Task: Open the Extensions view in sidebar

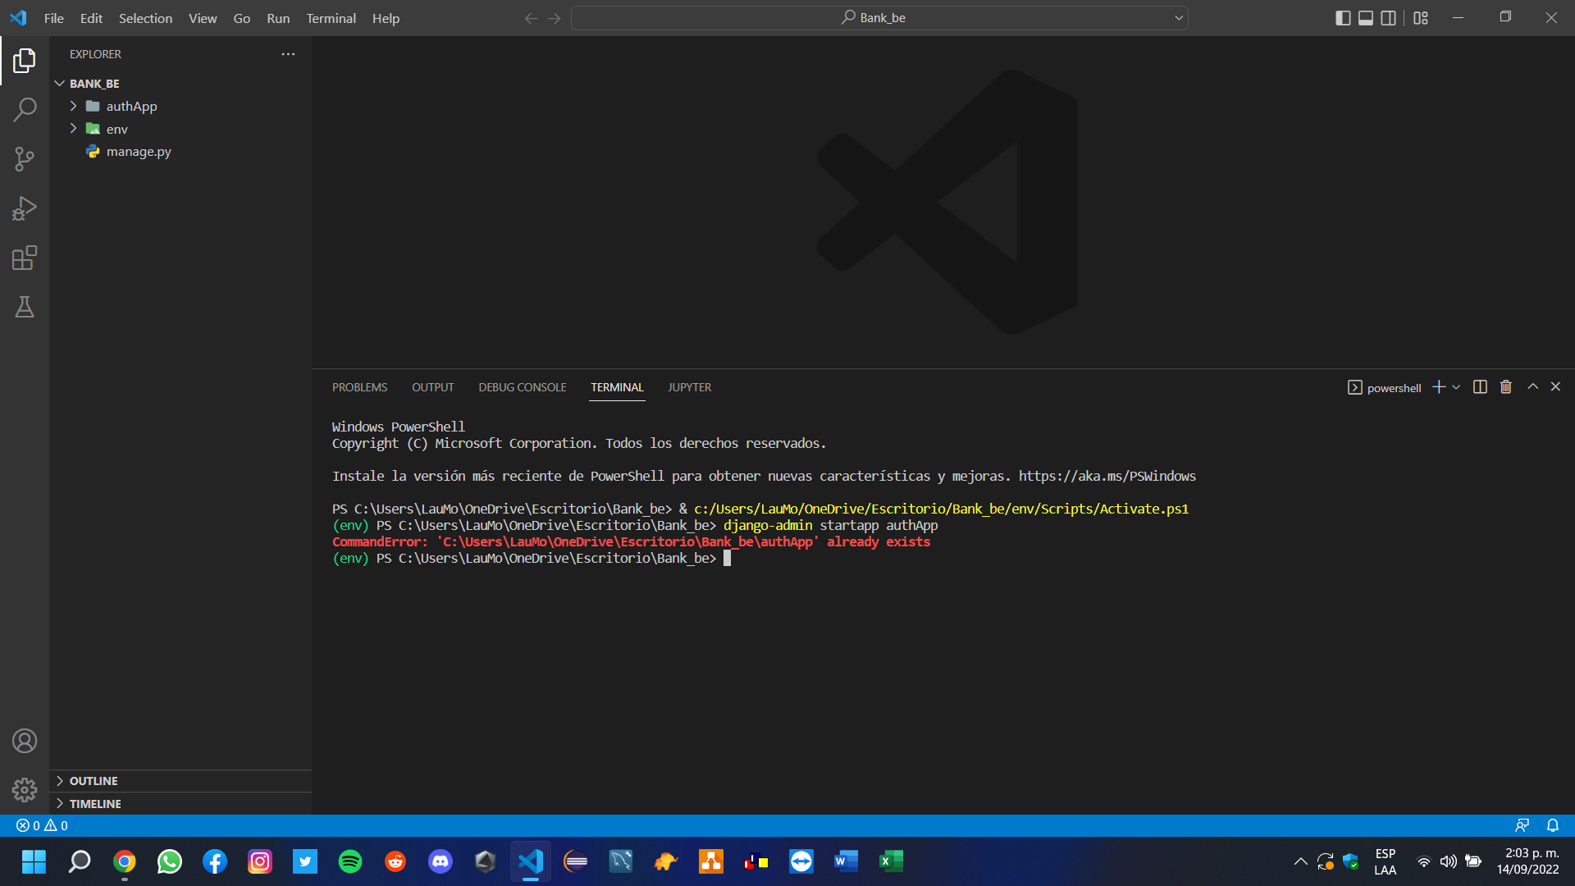Action: (24, 258)
